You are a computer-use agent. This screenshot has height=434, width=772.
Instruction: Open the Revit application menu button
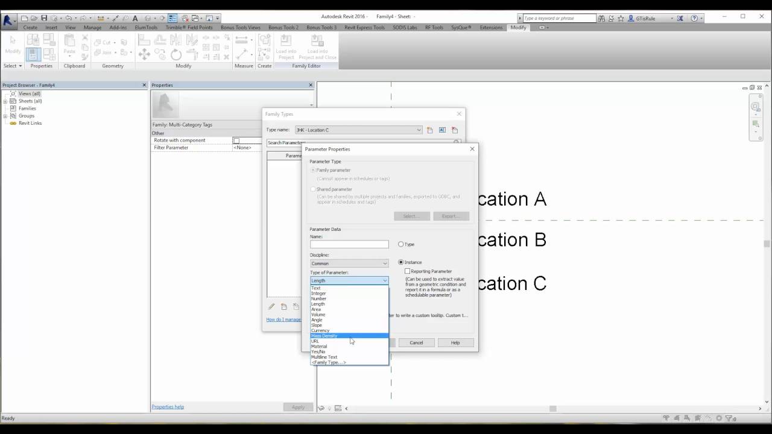pos(8,20)
